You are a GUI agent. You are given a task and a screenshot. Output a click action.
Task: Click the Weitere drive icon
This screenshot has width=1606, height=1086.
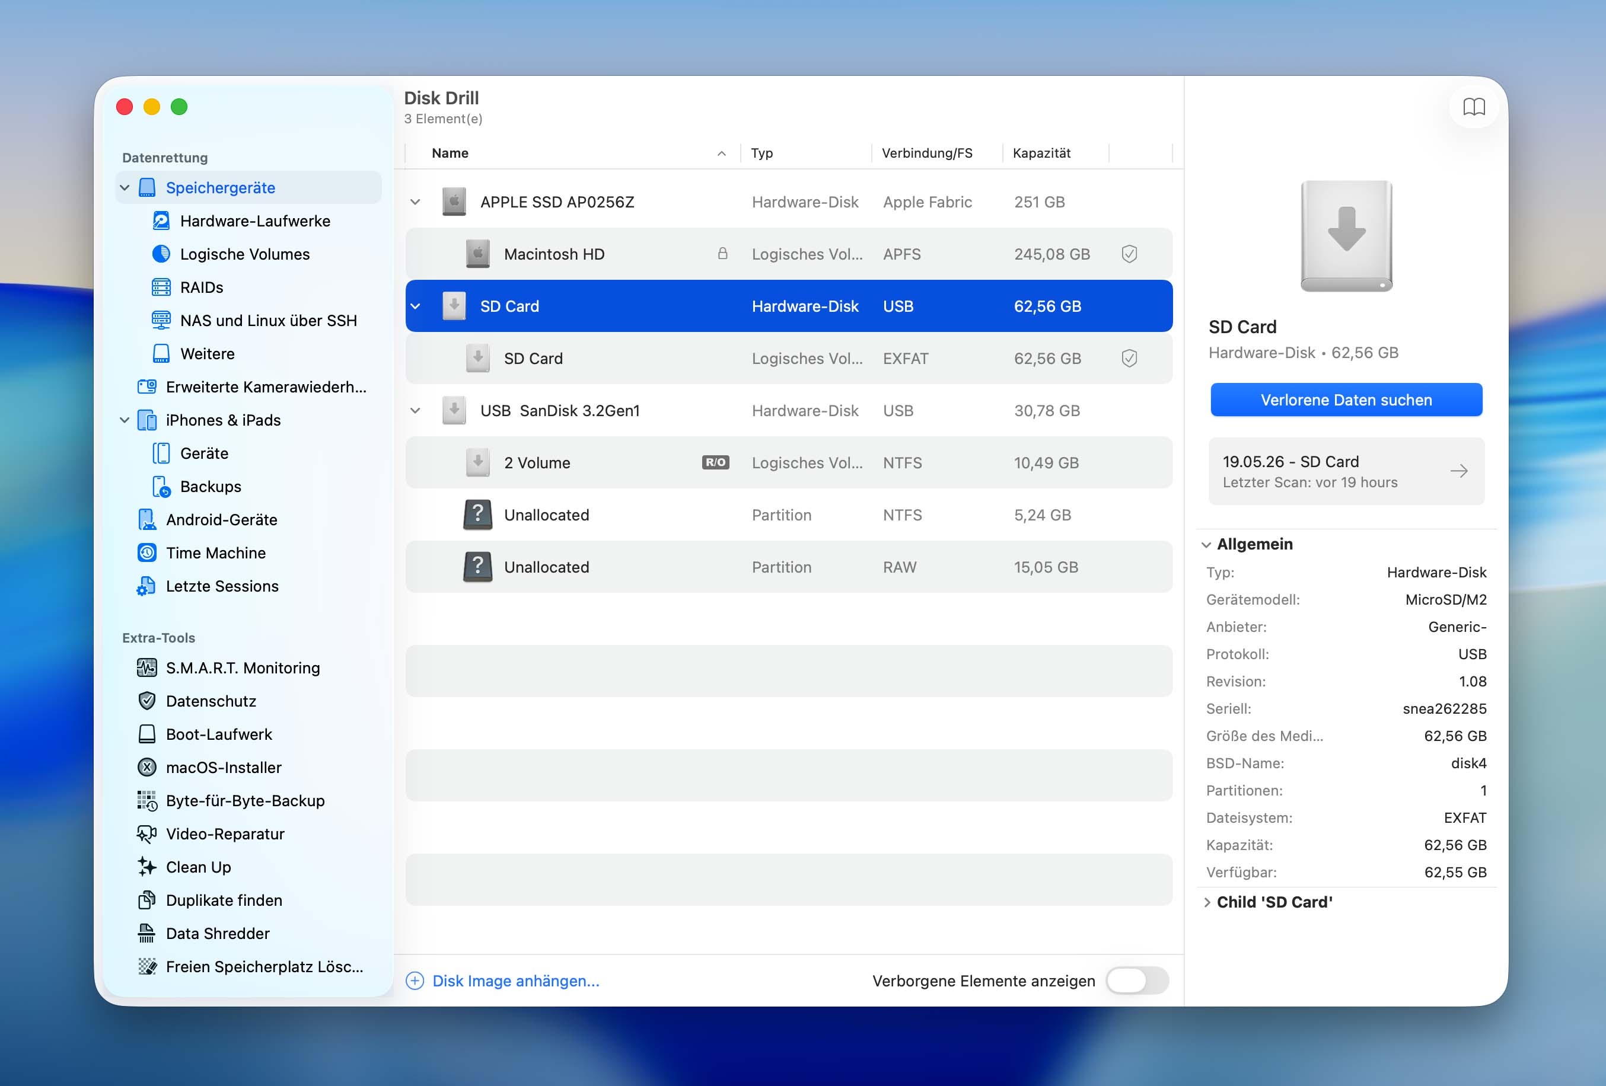[161, 354]
